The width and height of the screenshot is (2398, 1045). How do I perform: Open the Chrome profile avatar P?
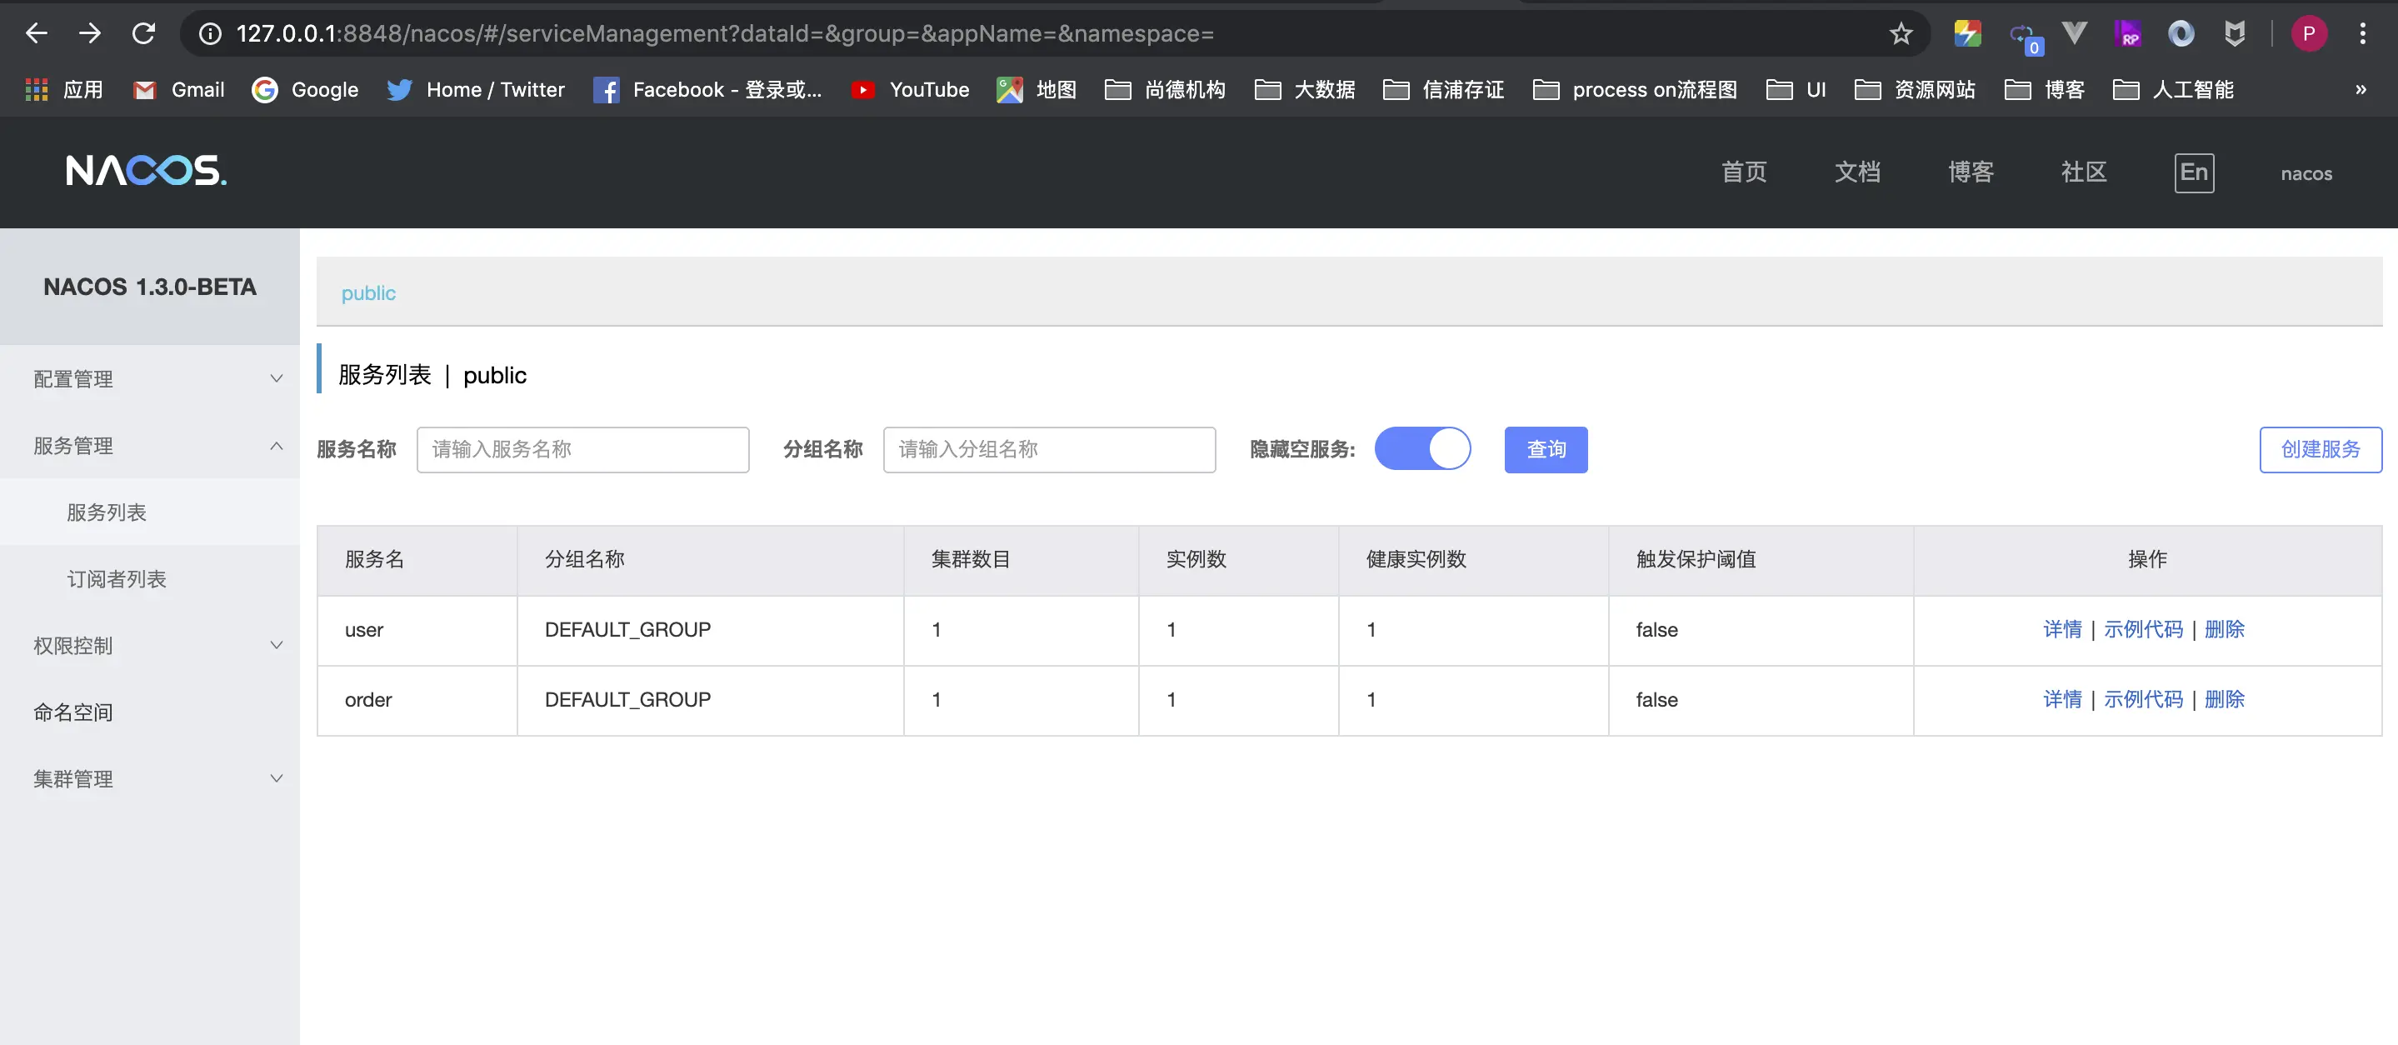coord(2308,33)
